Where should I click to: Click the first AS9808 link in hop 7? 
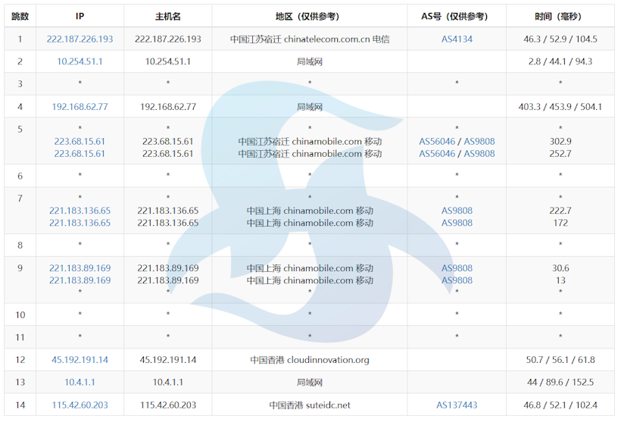point(457,211)
